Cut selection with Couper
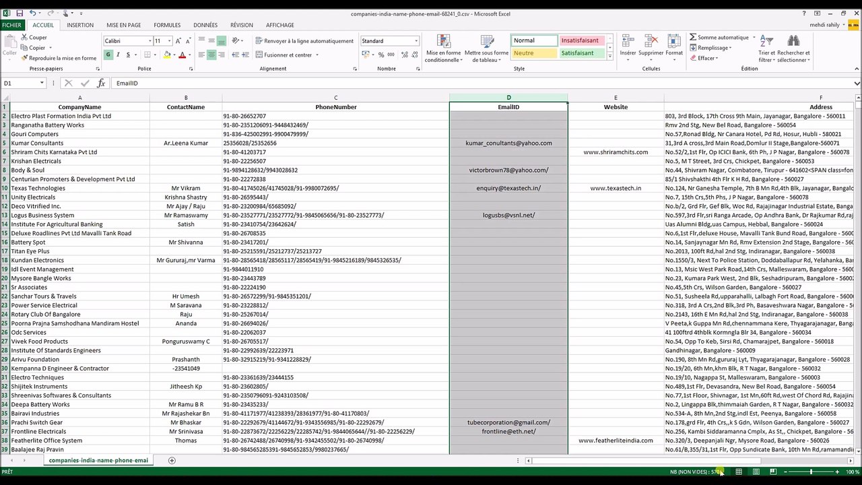862x485 pixels. coord(34,38)
